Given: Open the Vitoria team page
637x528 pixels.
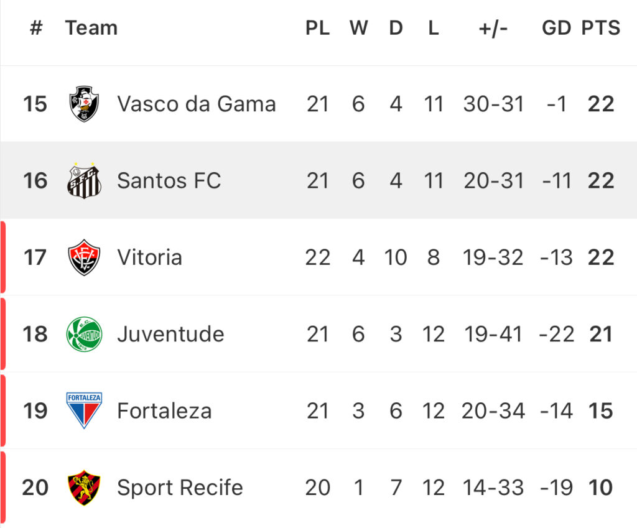Looking at the screenshot, I should [x=149, y=257].
